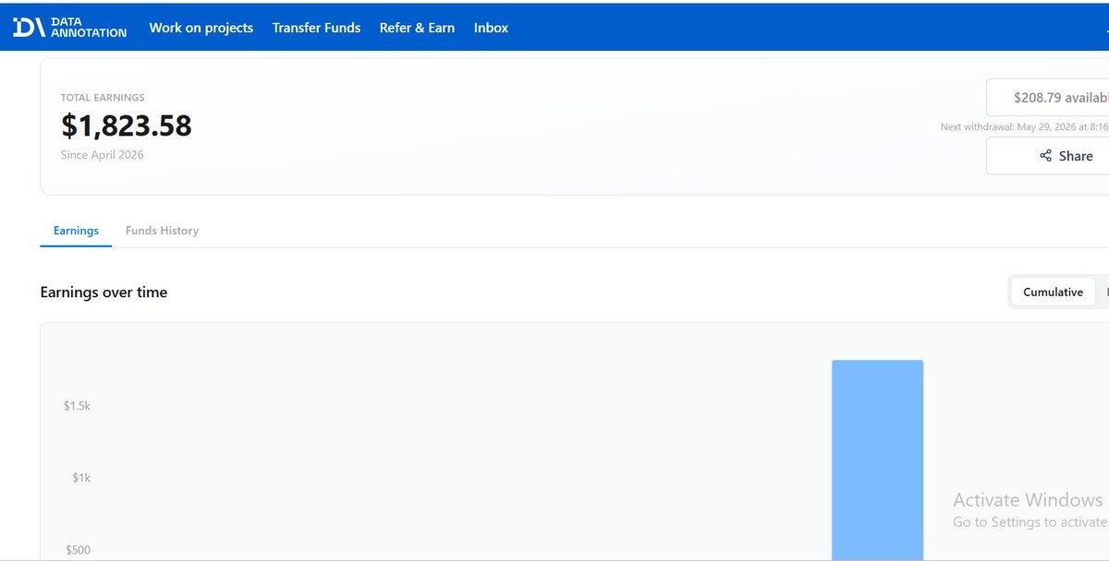
Task: Select the Earnings tab
Action: pos(76,231)
